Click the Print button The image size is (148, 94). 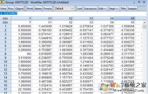coord(30,9)
